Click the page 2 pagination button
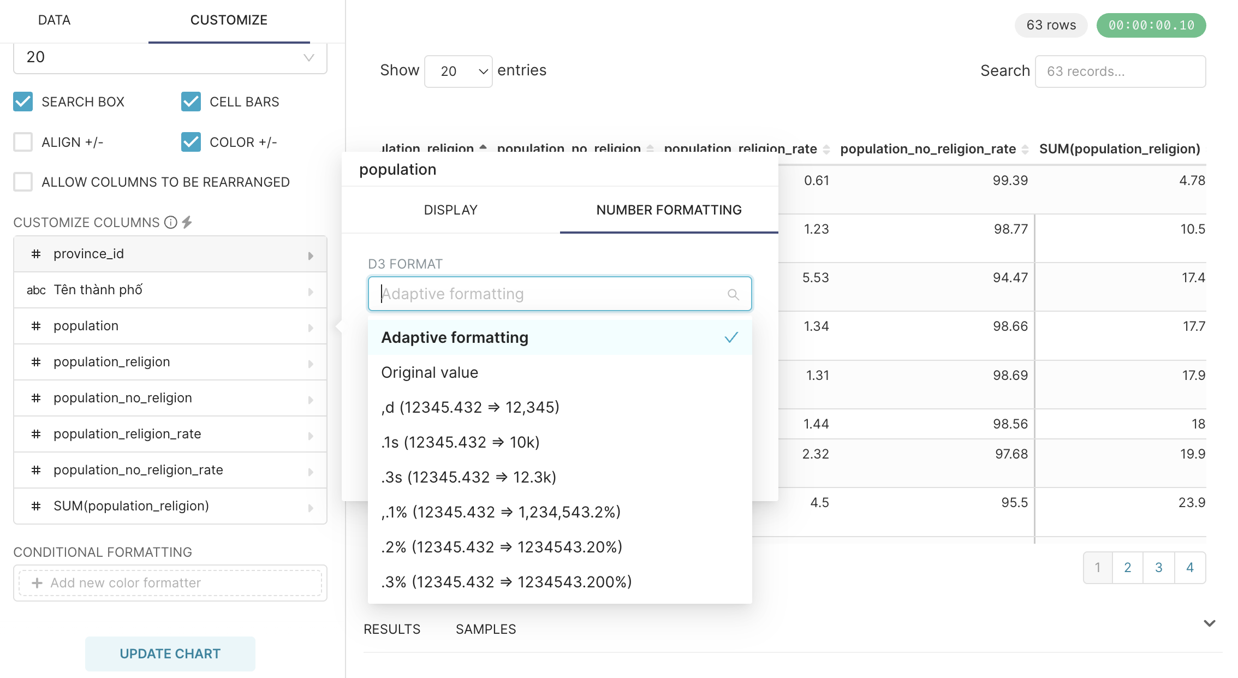 (1129, 568)
